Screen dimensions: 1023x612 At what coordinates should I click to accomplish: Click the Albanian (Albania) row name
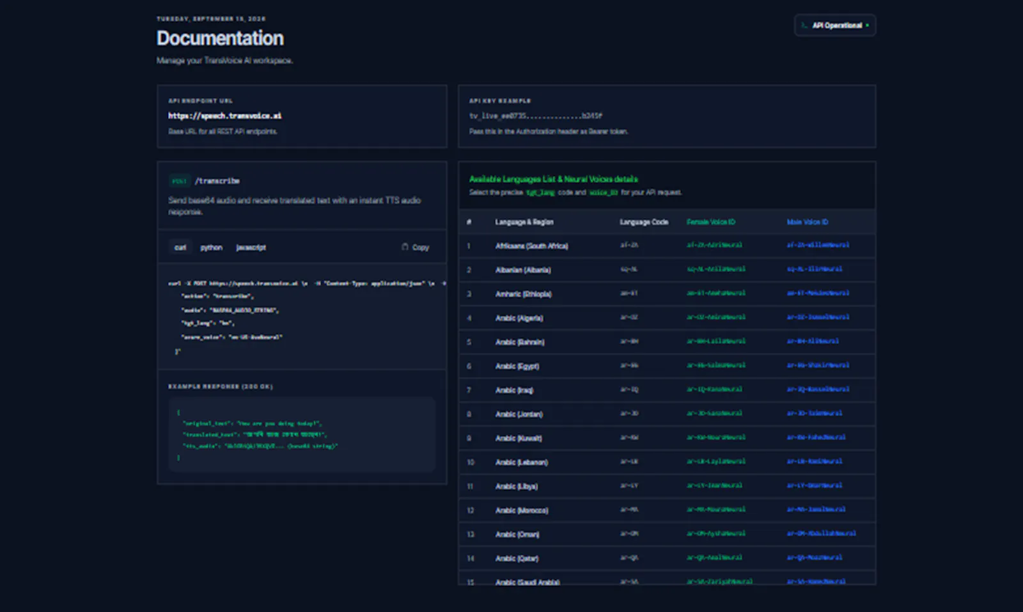523,270
